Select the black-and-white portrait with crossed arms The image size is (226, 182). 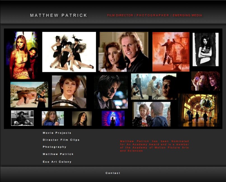pos(205,49)
